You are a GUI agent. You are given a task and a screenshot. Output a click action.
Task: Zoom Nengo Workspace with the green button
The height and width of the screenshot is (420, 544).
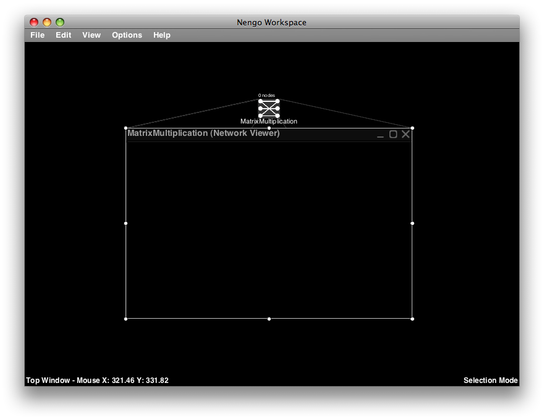pyautogui.click(x=60, y=22)
